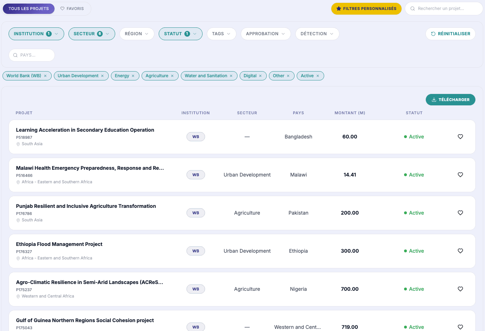Open the Institution filter dropdown

tap(36, 34)
